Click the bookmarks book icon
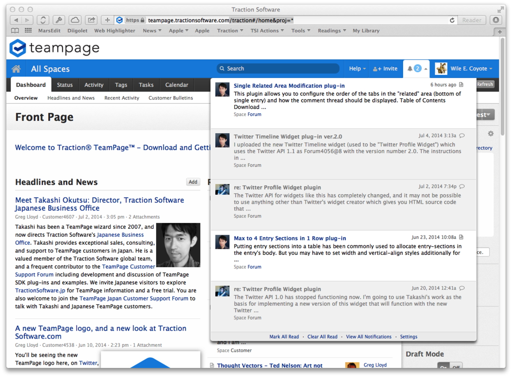The image size is (512, 377). [15, 31]
